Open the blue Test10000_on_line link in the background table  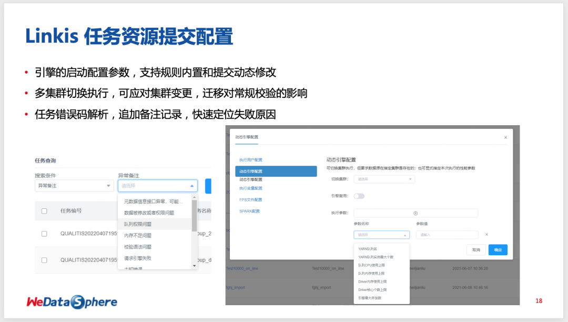tap(242, 268)
